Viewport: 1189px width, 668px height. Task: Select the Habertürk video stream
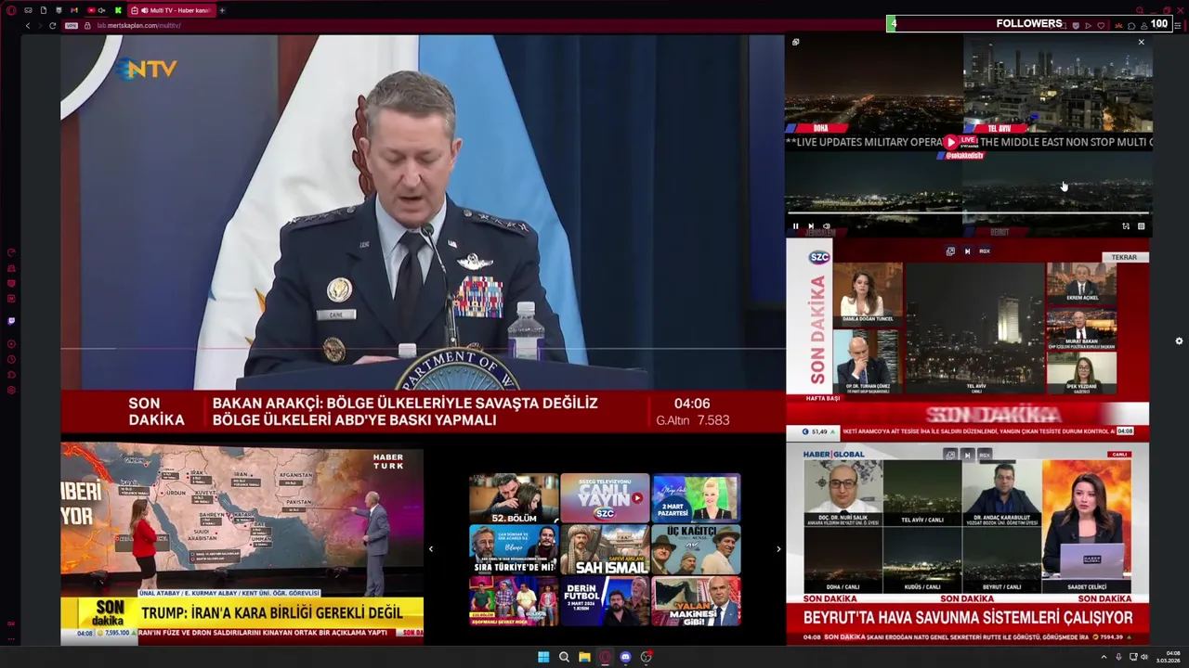click(242, 544)
